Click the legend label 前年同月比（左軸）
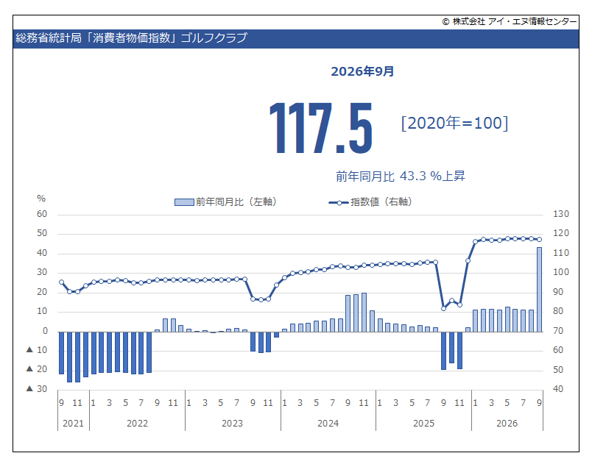 (x=236, y=202)
